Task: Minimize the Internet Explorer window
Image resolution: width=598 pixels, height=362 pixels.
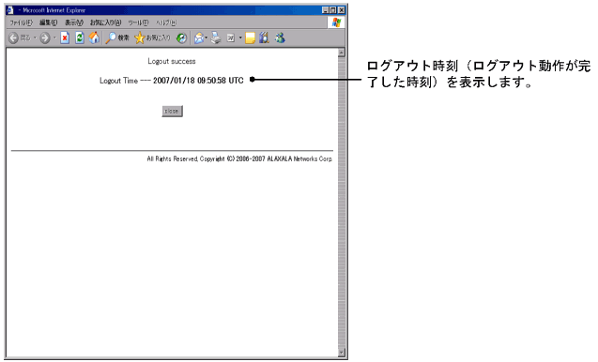Action: pyautogui.click(x=326, y=10)
